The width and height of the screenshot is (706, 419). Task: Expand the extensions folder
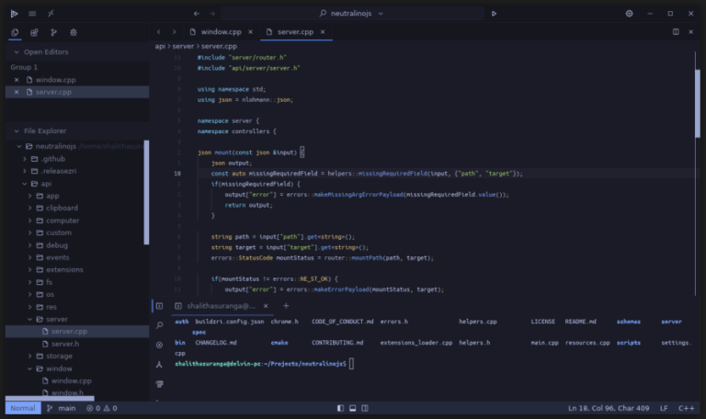pyautogui.click(x=29, y=269)
